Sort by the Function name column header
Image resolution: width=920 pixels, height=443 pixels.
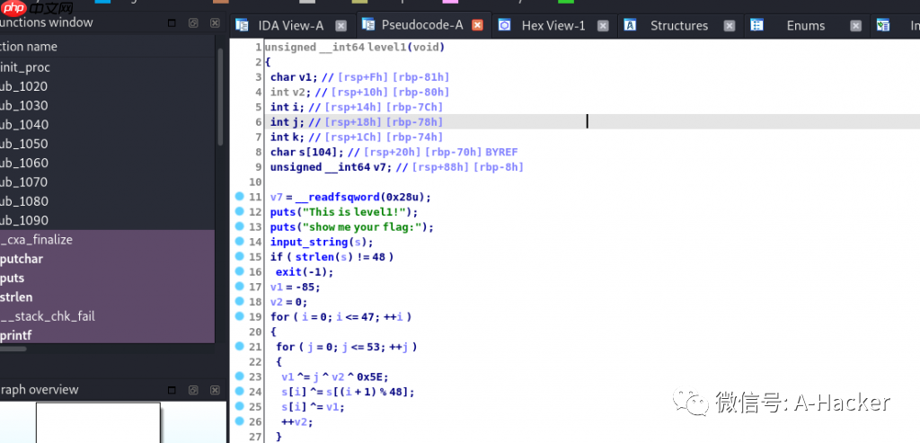click(108, 47)
